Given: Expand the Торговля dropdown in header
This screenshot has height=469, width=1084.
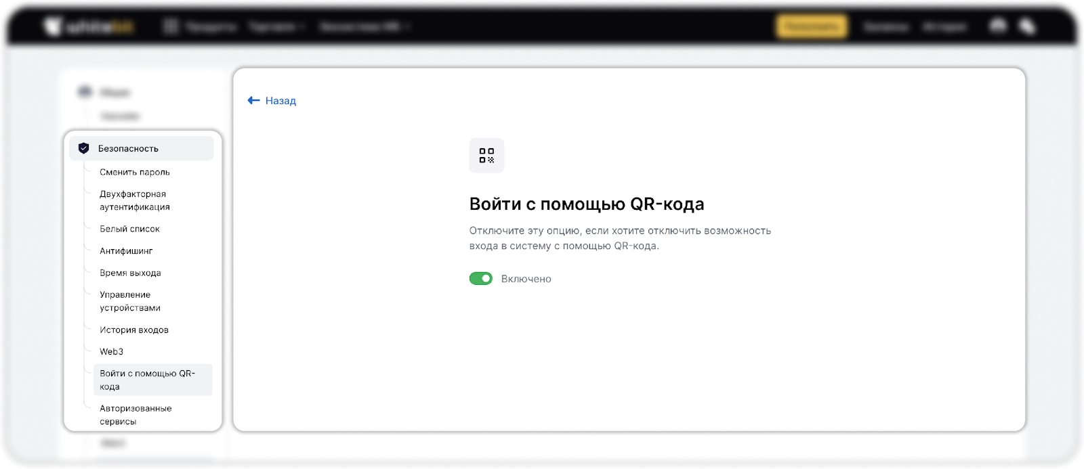Looking at the screenshot, I should pos(277,26).
